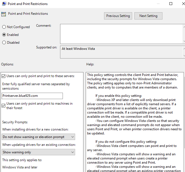Viewport: 185px width, 172px height.
Task: Go to the Previous Setting
Action: coord(118,16)
